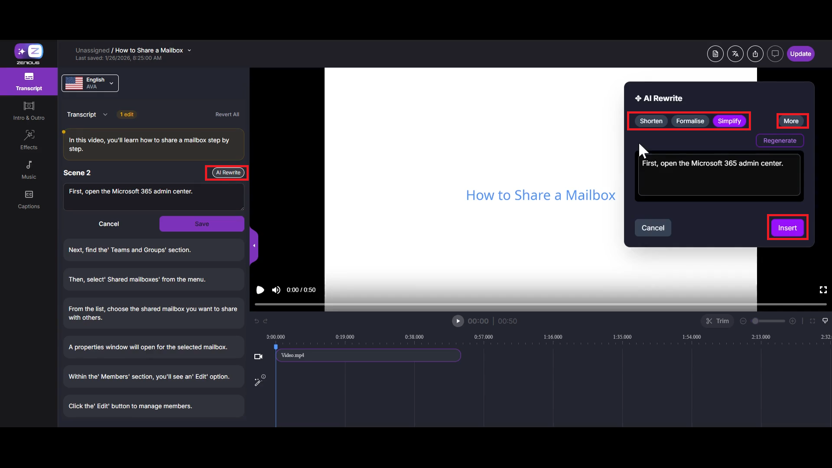
Task: Click the share/export icon in header
Action: (755, 54)
